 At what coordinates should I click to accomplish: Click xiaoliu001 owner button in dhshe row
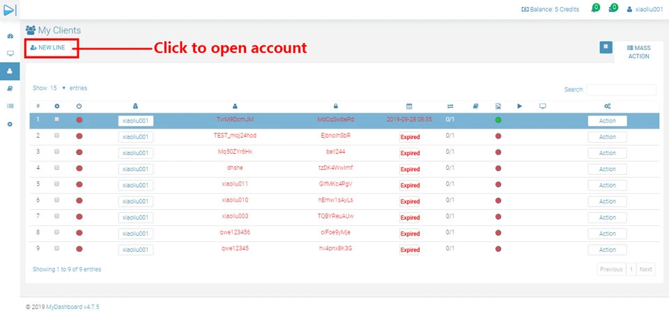[x=136, y=169]
